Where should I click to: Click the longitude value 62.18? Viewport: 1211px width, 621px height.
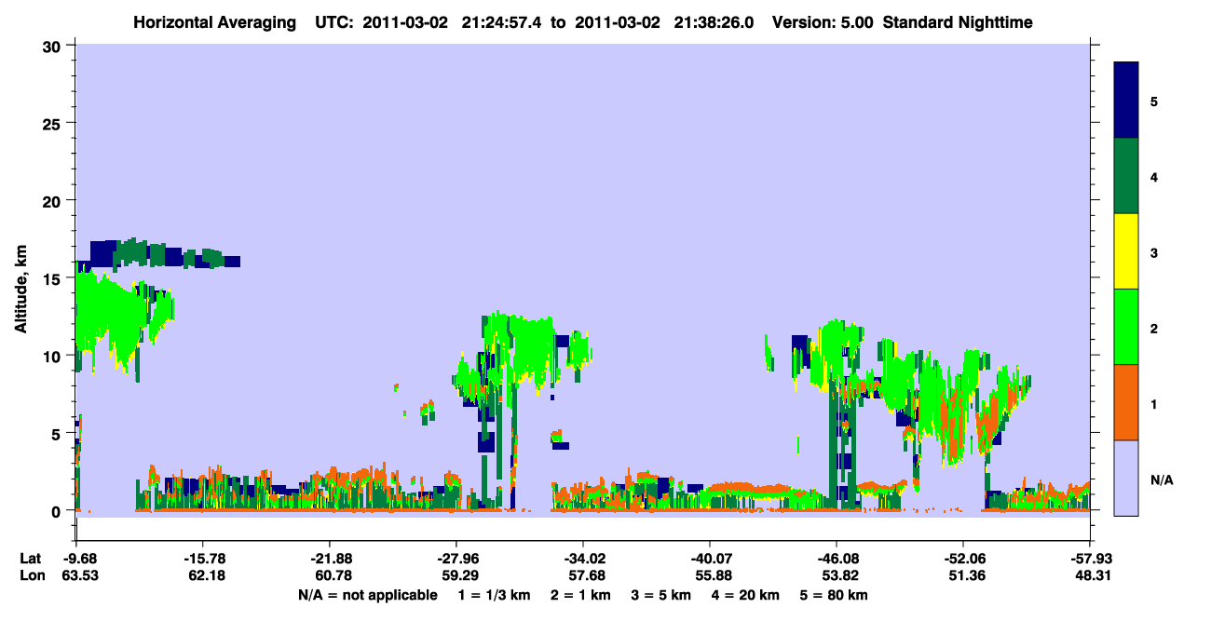point(206,576)
